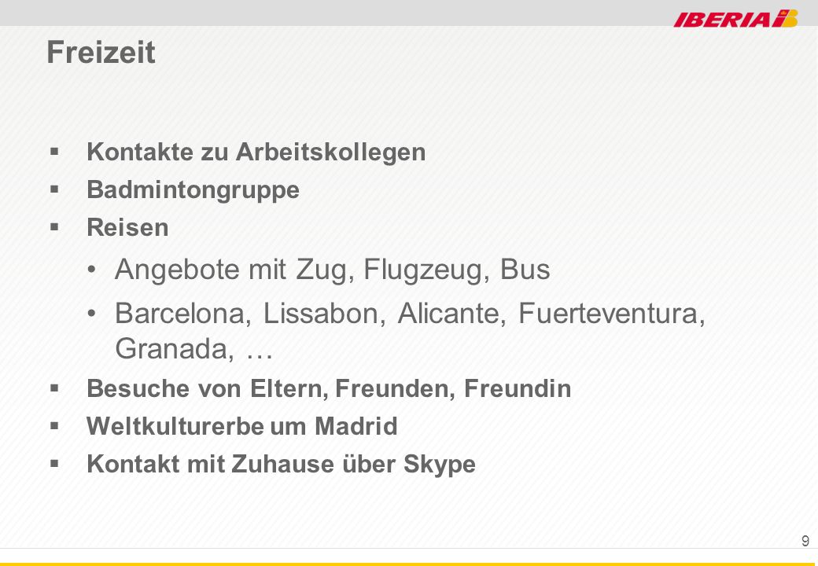
Task: Click the square bullet before Badmintongruppe
Action: coord(54,189)
